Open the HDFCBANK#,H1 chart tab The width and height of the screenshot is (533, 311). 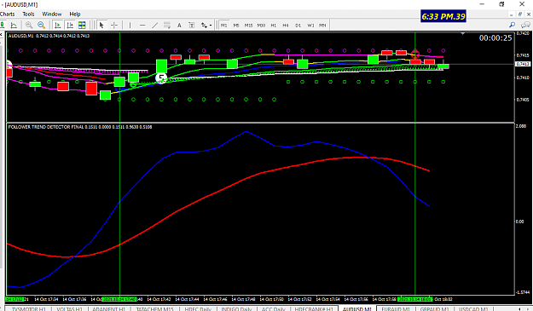(x=314, y=309)
